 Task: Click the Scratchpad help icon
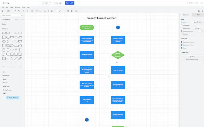coord(16,20)
